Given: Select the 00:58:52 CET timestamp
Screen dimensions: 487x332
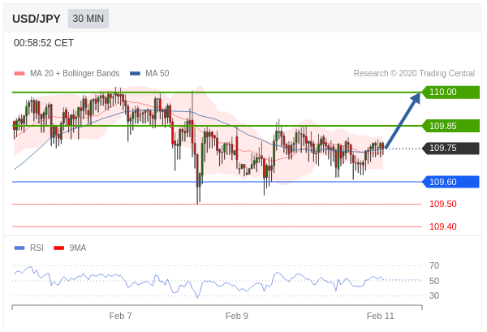Looking at the screenshot, I should pyautogui.click(x=44, y=43).
